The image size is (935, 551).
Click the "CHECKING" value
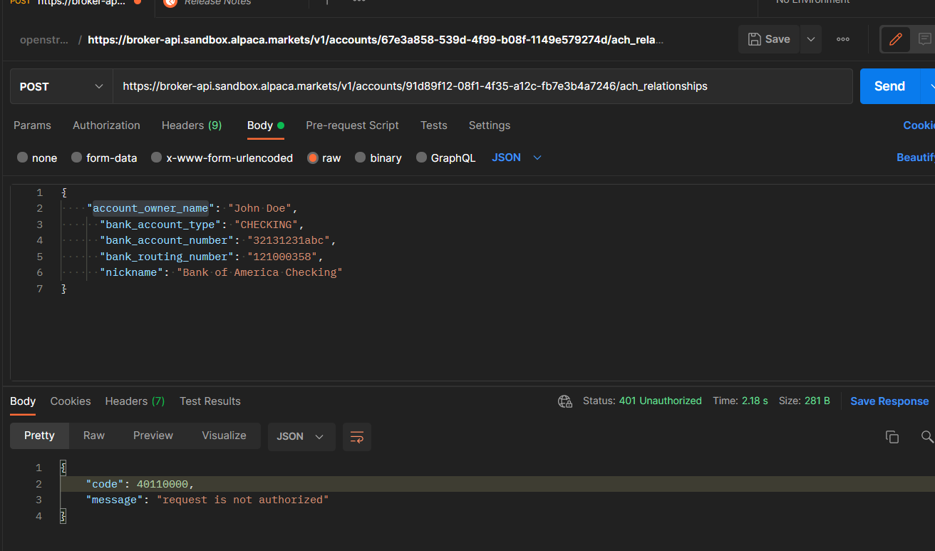click(267, 225)
